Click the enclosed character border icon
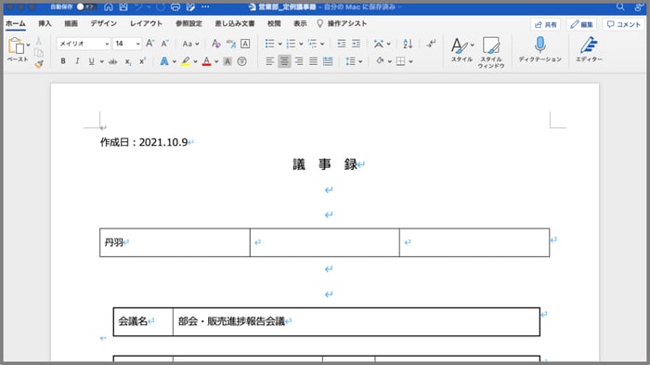Viewport: 650px width, 365px height. pos(245,44)
